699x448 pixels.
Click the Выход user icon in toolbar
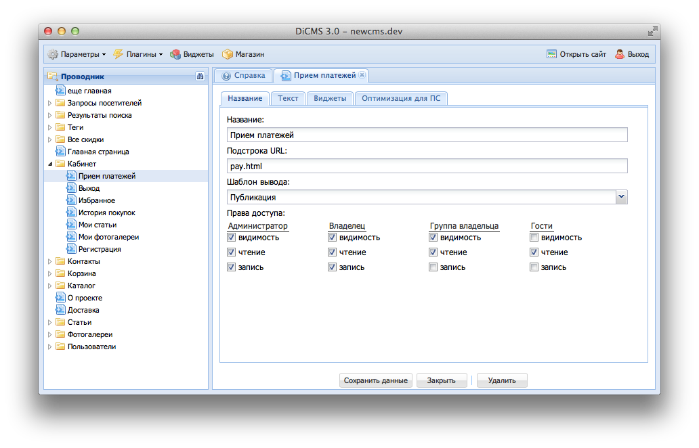pyautogui.click(x=620, y=54)
